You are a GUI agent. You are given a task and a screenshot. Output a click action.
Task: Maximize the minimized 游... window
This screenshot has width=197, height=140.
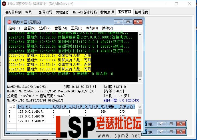pos(171,132)
